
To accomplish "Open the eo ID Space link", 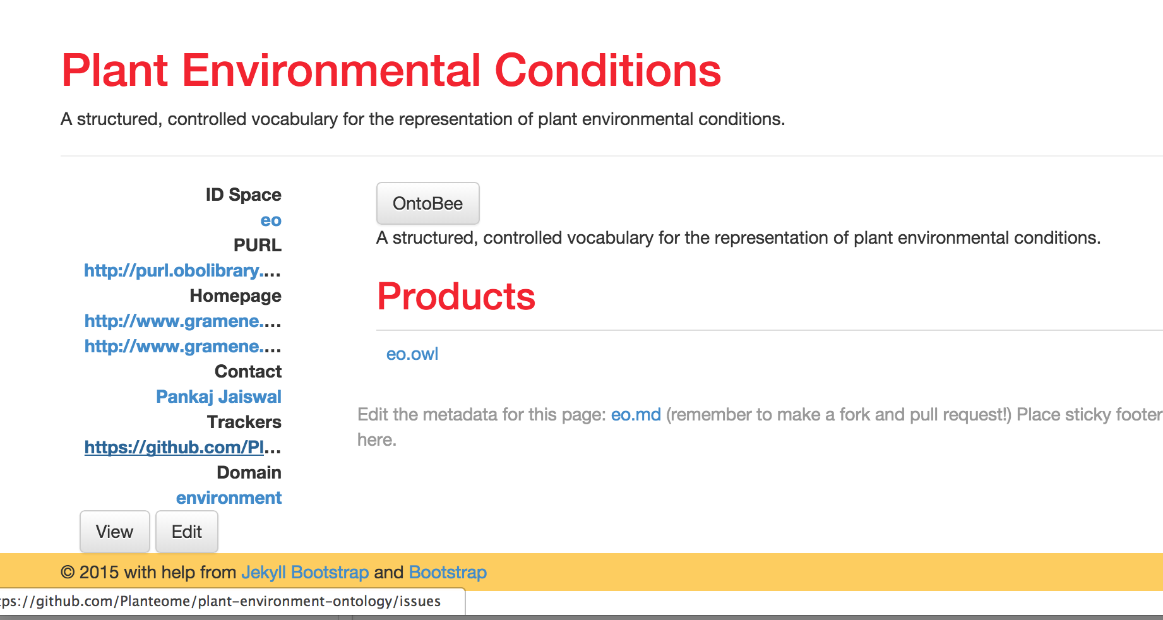I will tap(270, 220).
